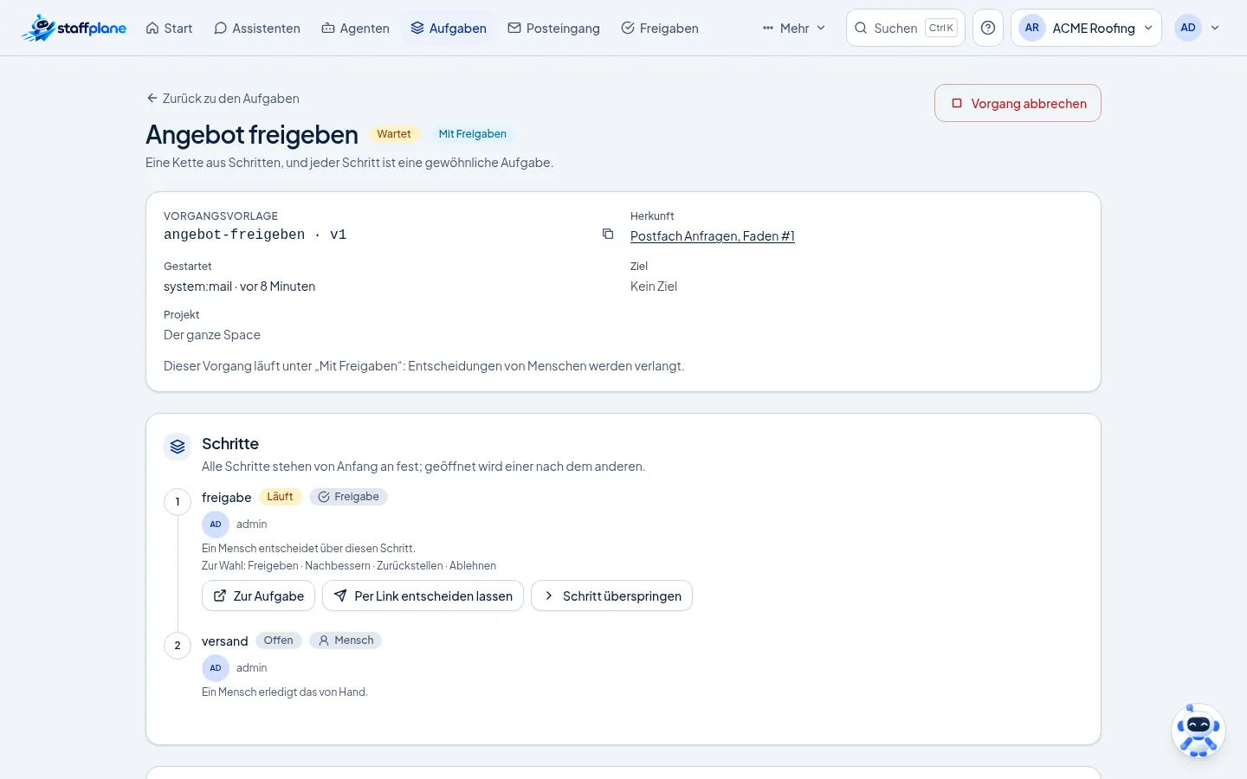This screenshot has height=779, width=1247.
Task: Click the Suchen search field
Action: click(906, 28)
